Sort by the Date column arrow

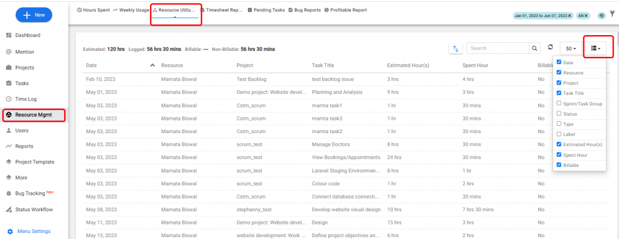(153, 65)
